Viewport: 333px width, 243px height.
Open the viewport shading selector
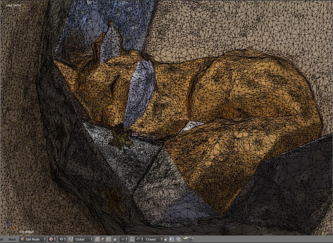pos(52,240)
